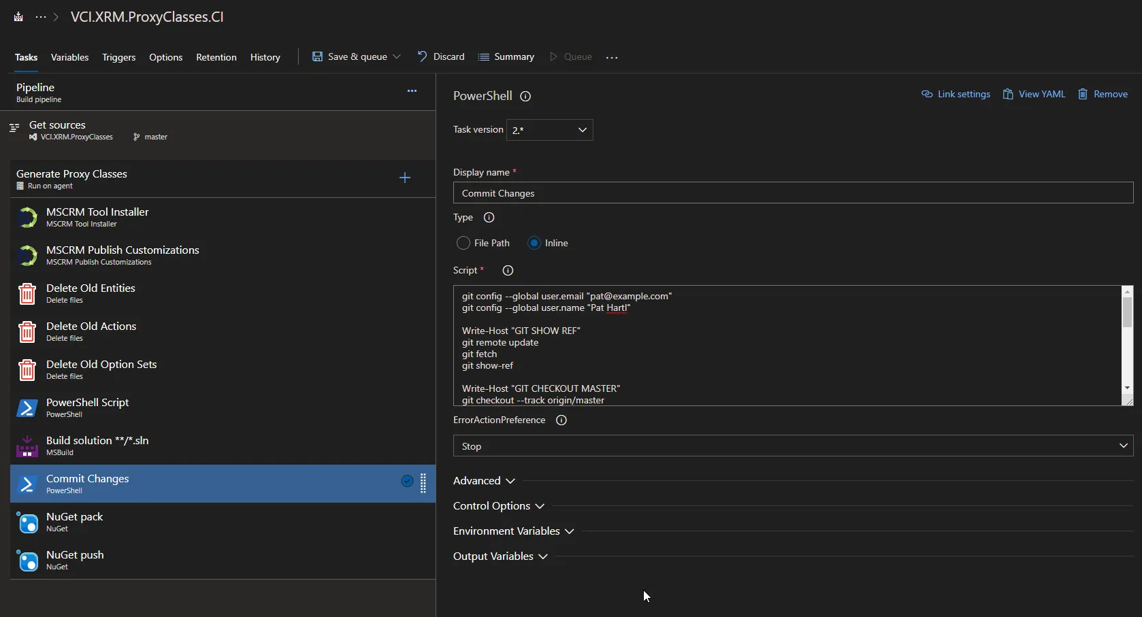Click the info icon next to Script
Viewport: 1142px width, 617px height.
pyautogui.click(x=508, y=271)
